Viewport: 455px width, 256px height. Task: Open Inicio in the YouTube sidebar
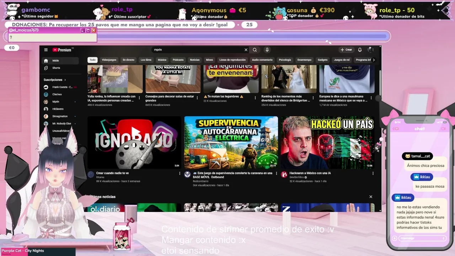[x=60, y=60]
